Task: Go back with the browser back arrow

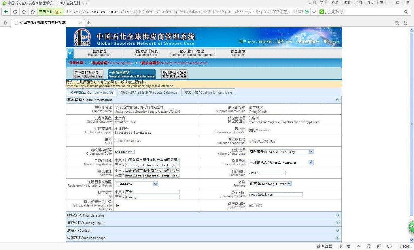Action: 6,12
